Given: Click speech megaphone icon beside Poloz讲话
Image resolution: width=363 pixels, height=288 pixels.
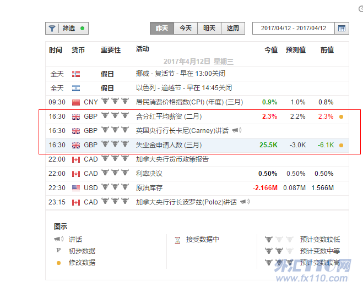Looking at the screenshot, I should tap(245, 202).
